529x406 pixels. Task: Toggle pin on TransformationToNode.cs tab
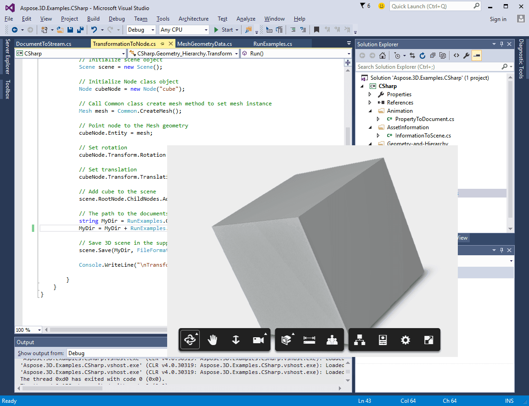click(x=162, y=44)
